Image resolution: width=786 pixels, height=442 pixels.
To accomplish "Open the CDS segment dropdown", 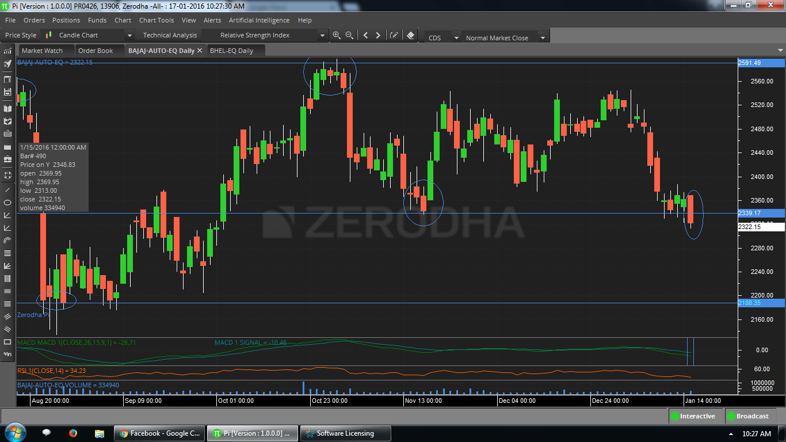I will click(456, 38).
